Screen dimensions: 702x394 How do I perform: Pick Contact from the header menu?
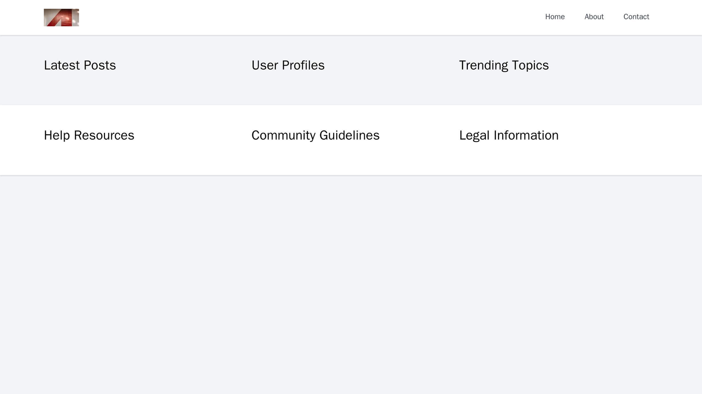point(636,17)
